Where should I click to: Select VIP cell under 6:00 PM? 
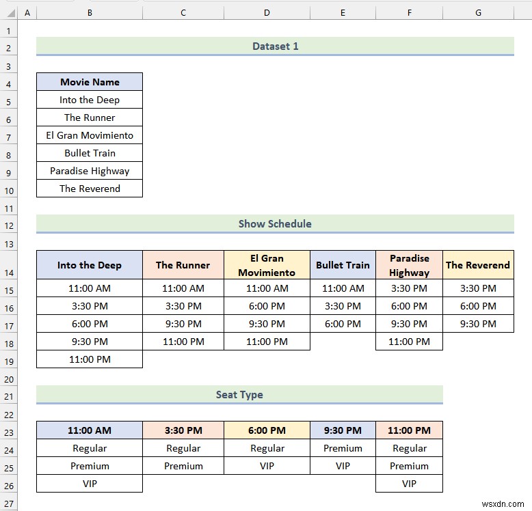[267, 466]
